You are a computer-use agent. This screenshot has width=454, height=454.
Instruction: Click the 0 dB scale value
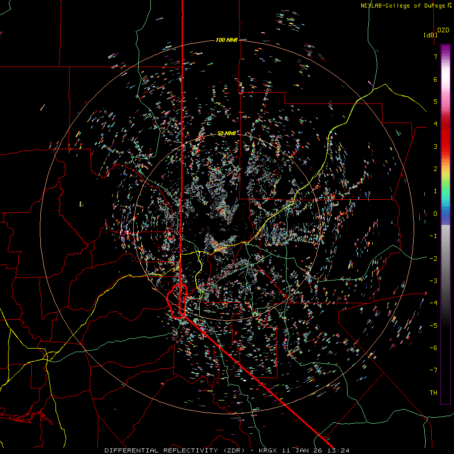(x=435, y=214)
